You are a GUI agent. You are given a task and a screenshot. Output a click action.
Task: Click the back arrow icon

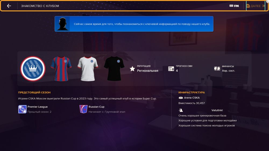9,6
